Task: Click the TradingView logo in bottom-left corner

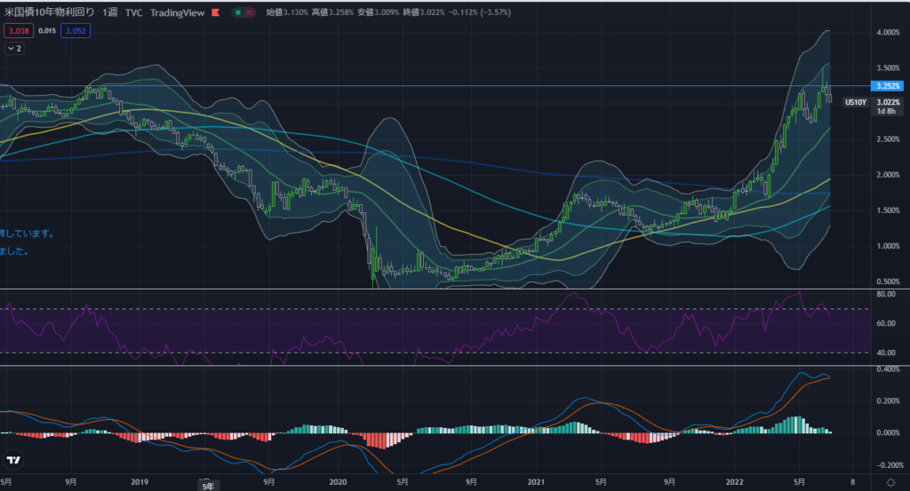Action: click(13, 461)
